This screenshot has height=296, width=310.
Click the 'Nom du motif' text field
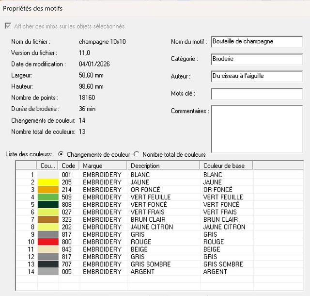point(256,42)
